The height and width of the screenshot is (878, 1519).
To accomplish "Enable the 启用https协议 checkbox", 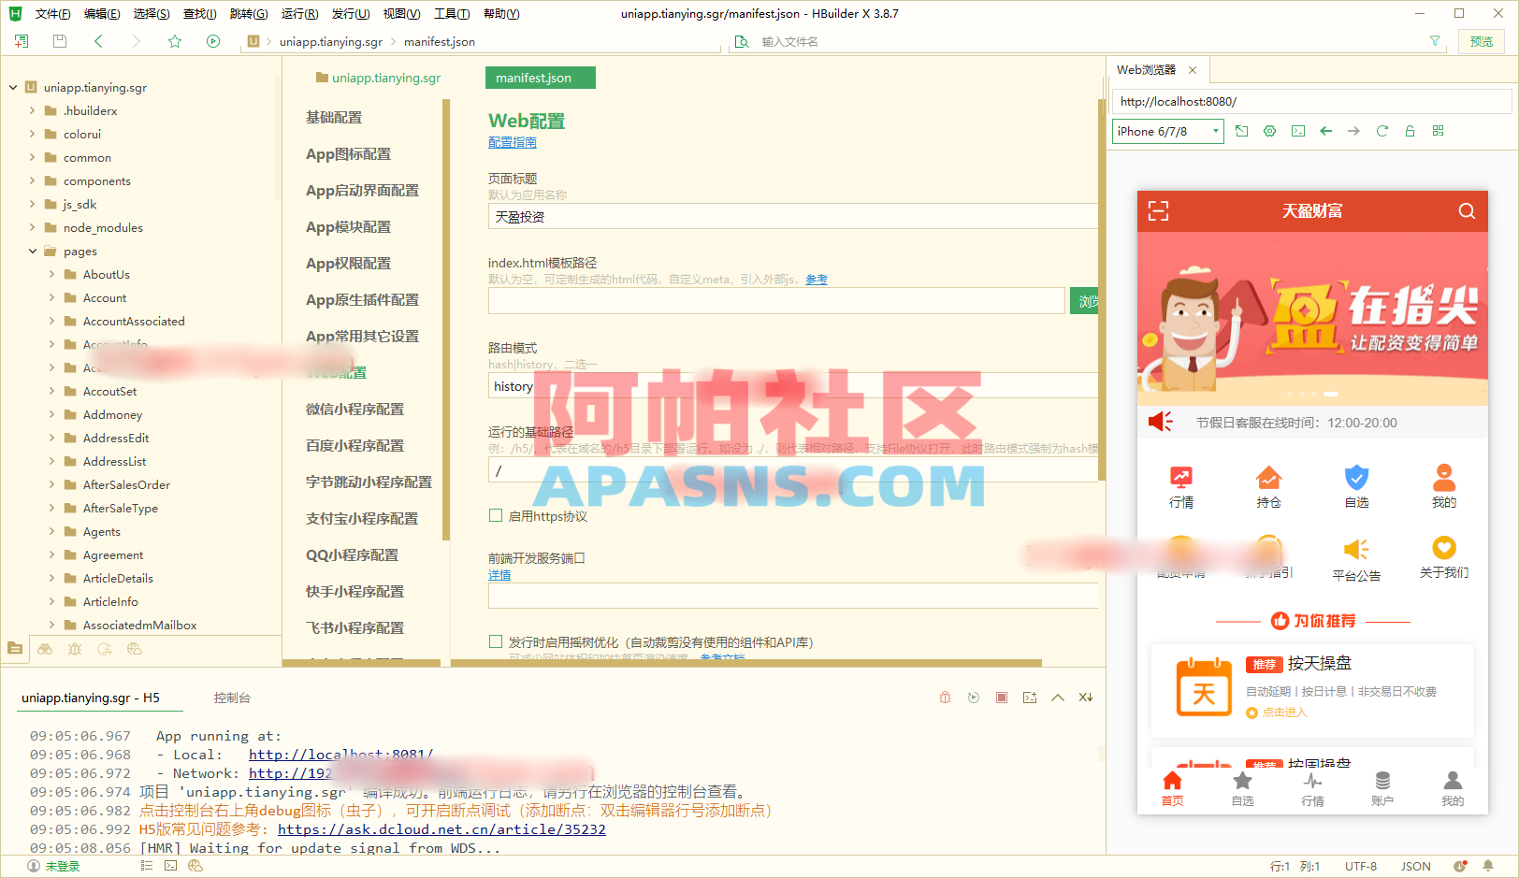I will click(x=496, y=515).
